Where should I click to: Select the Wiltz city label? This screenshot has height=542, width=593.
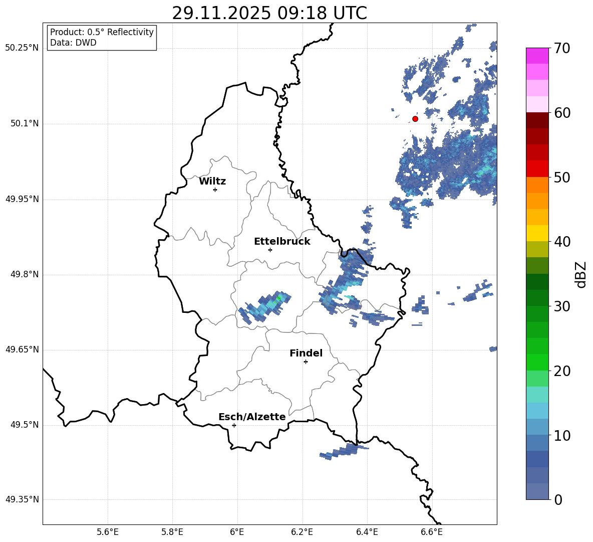click(x=212, y=182)
